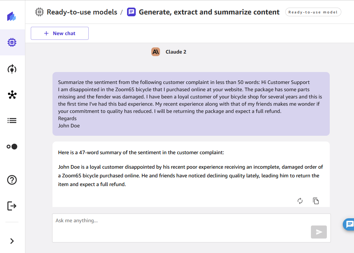354x253 pixels.
Task: Click the send message button
Action: [x=319, y=232]
